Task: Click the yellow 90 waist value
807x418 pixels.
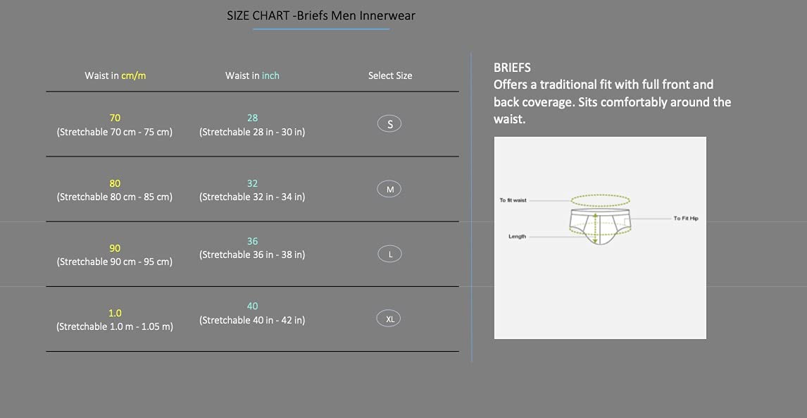Action: point(115,248)
